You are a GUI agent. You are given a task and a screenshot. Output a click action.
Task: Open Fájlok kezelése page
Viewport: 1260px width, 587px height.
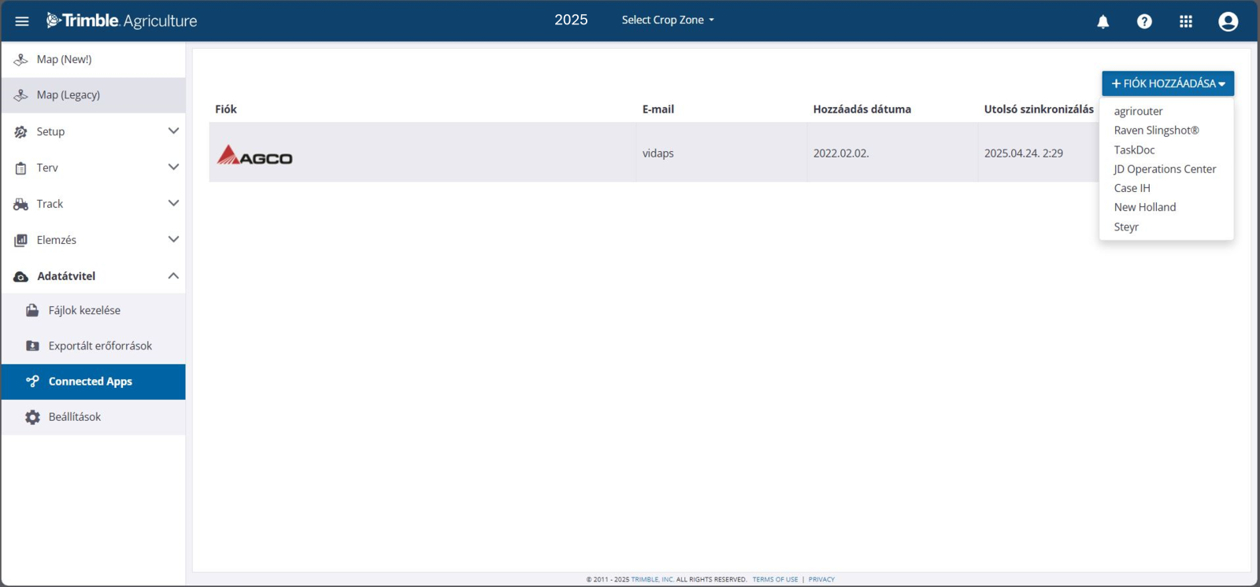pos(94,310)
